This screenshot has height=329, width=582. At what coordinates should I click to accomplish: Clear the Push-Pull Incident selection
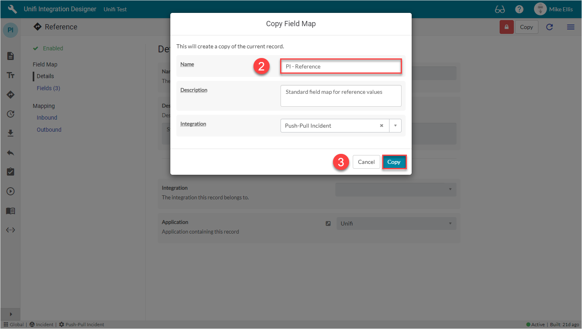coord(381,126)
